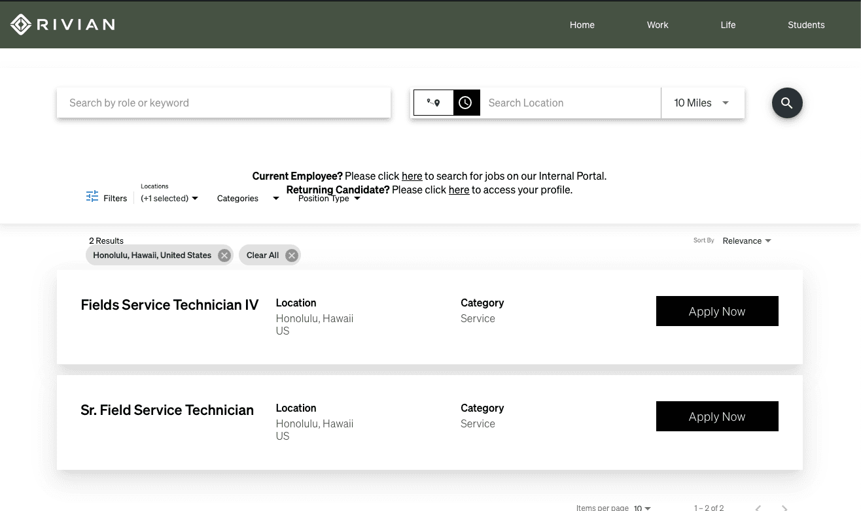Focus the Search Location field

coord(571,103)
